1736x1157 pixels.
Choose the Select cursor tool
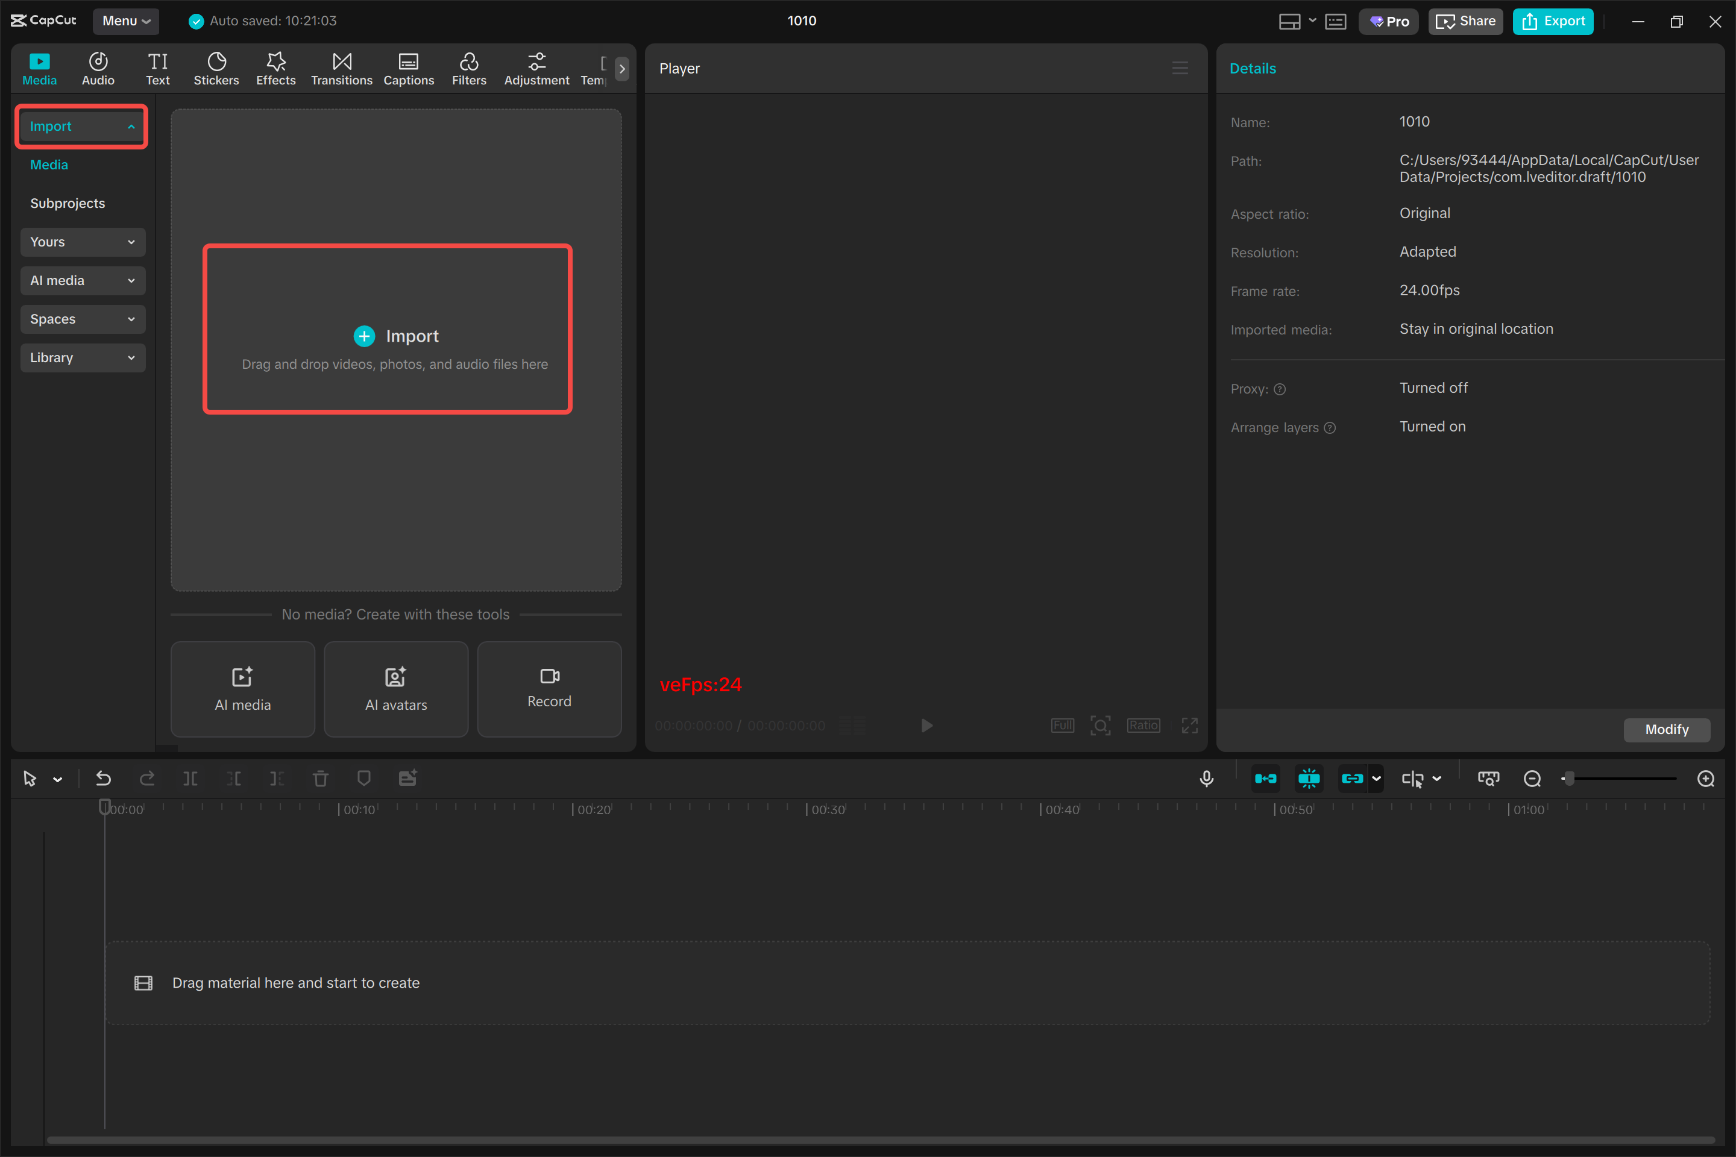(30, 779)
